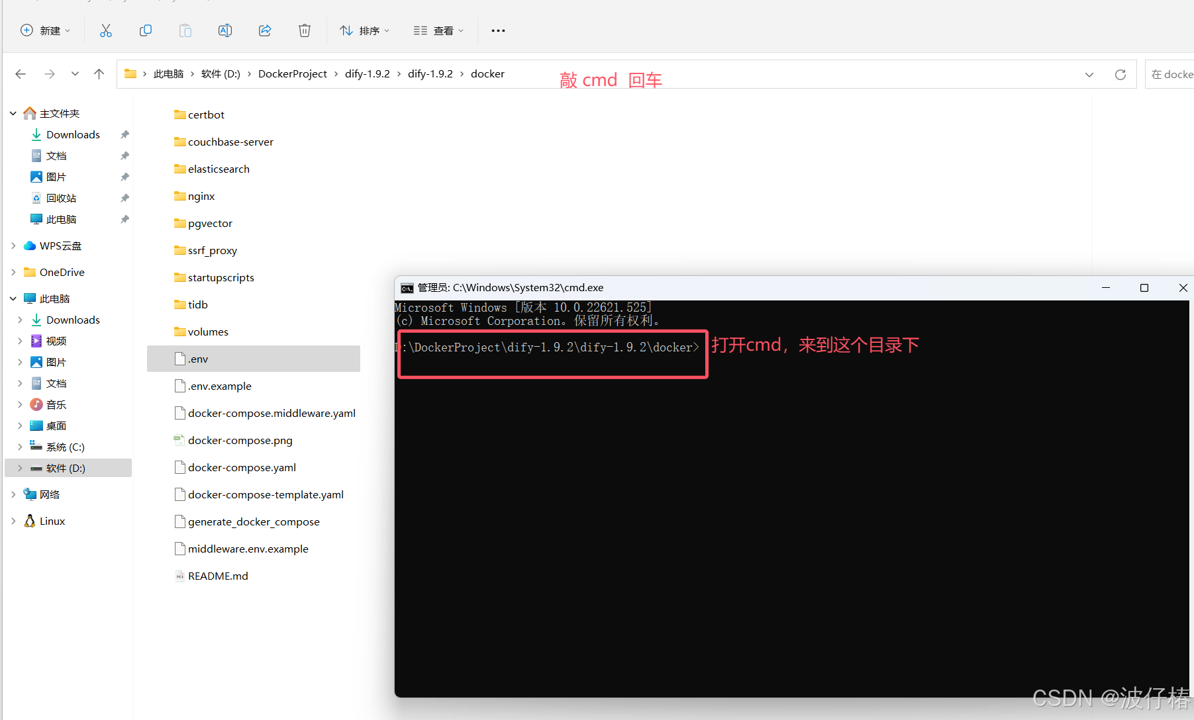Select the ssrf_proxy folder

[x=205, y=250]
